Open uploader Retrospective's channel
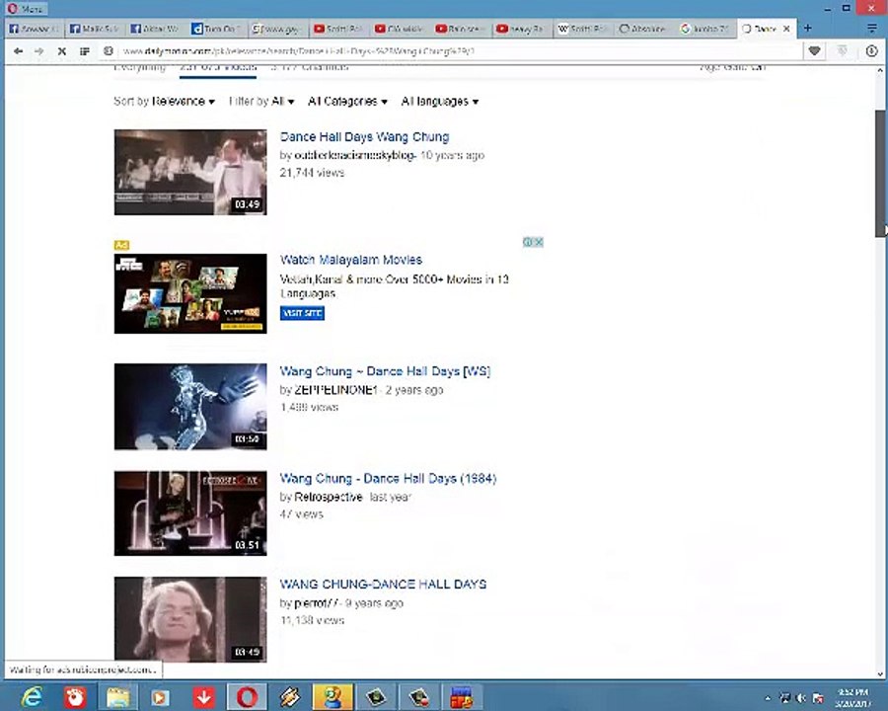The width and height of the screenshot is (888, 711). coord(329,498)
